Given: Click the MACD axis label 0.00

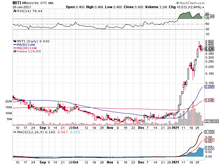Looking at the screenshot, I should tap(209, 157).
